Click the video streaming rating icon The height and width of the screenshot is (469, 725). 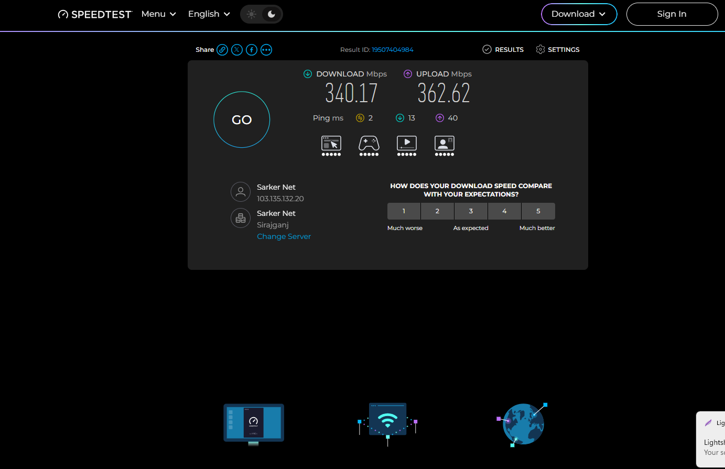407,146
